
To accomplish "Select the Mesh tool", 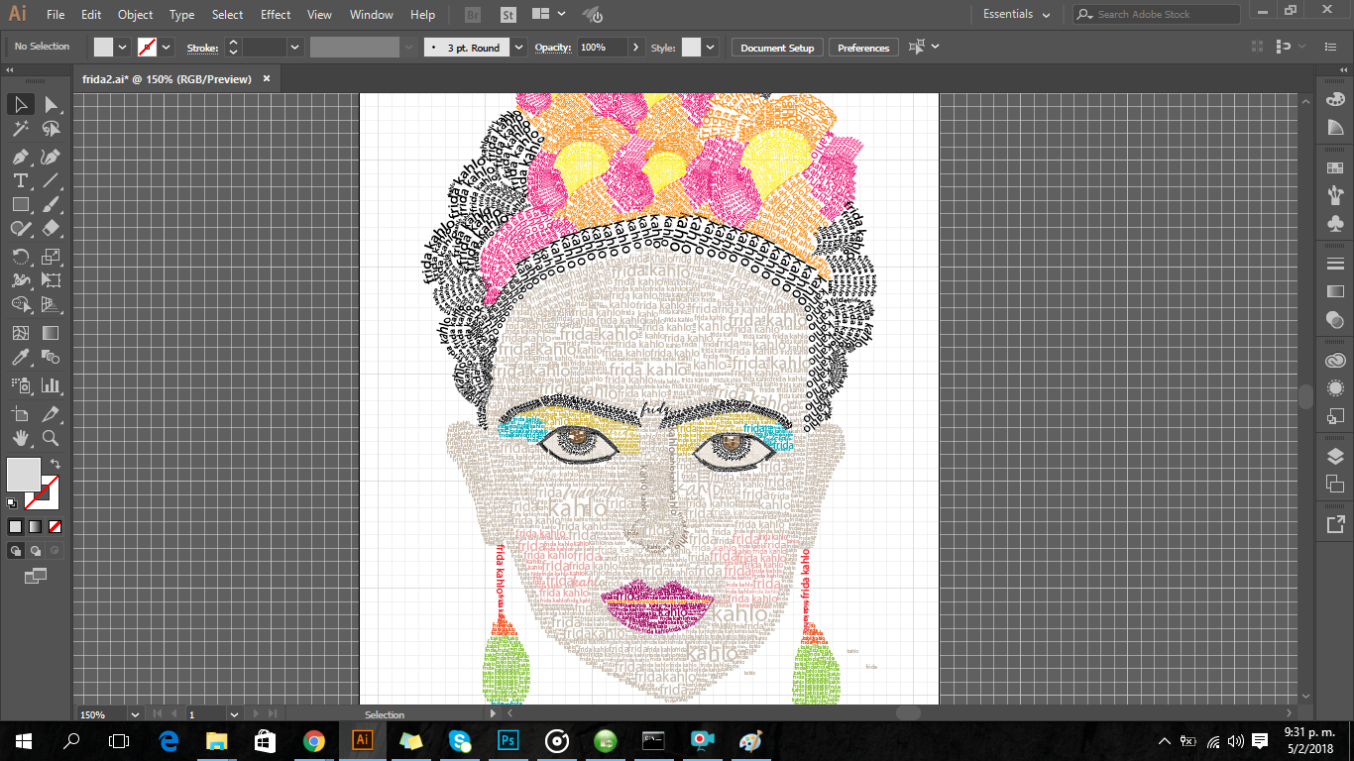I will [20, 333].
